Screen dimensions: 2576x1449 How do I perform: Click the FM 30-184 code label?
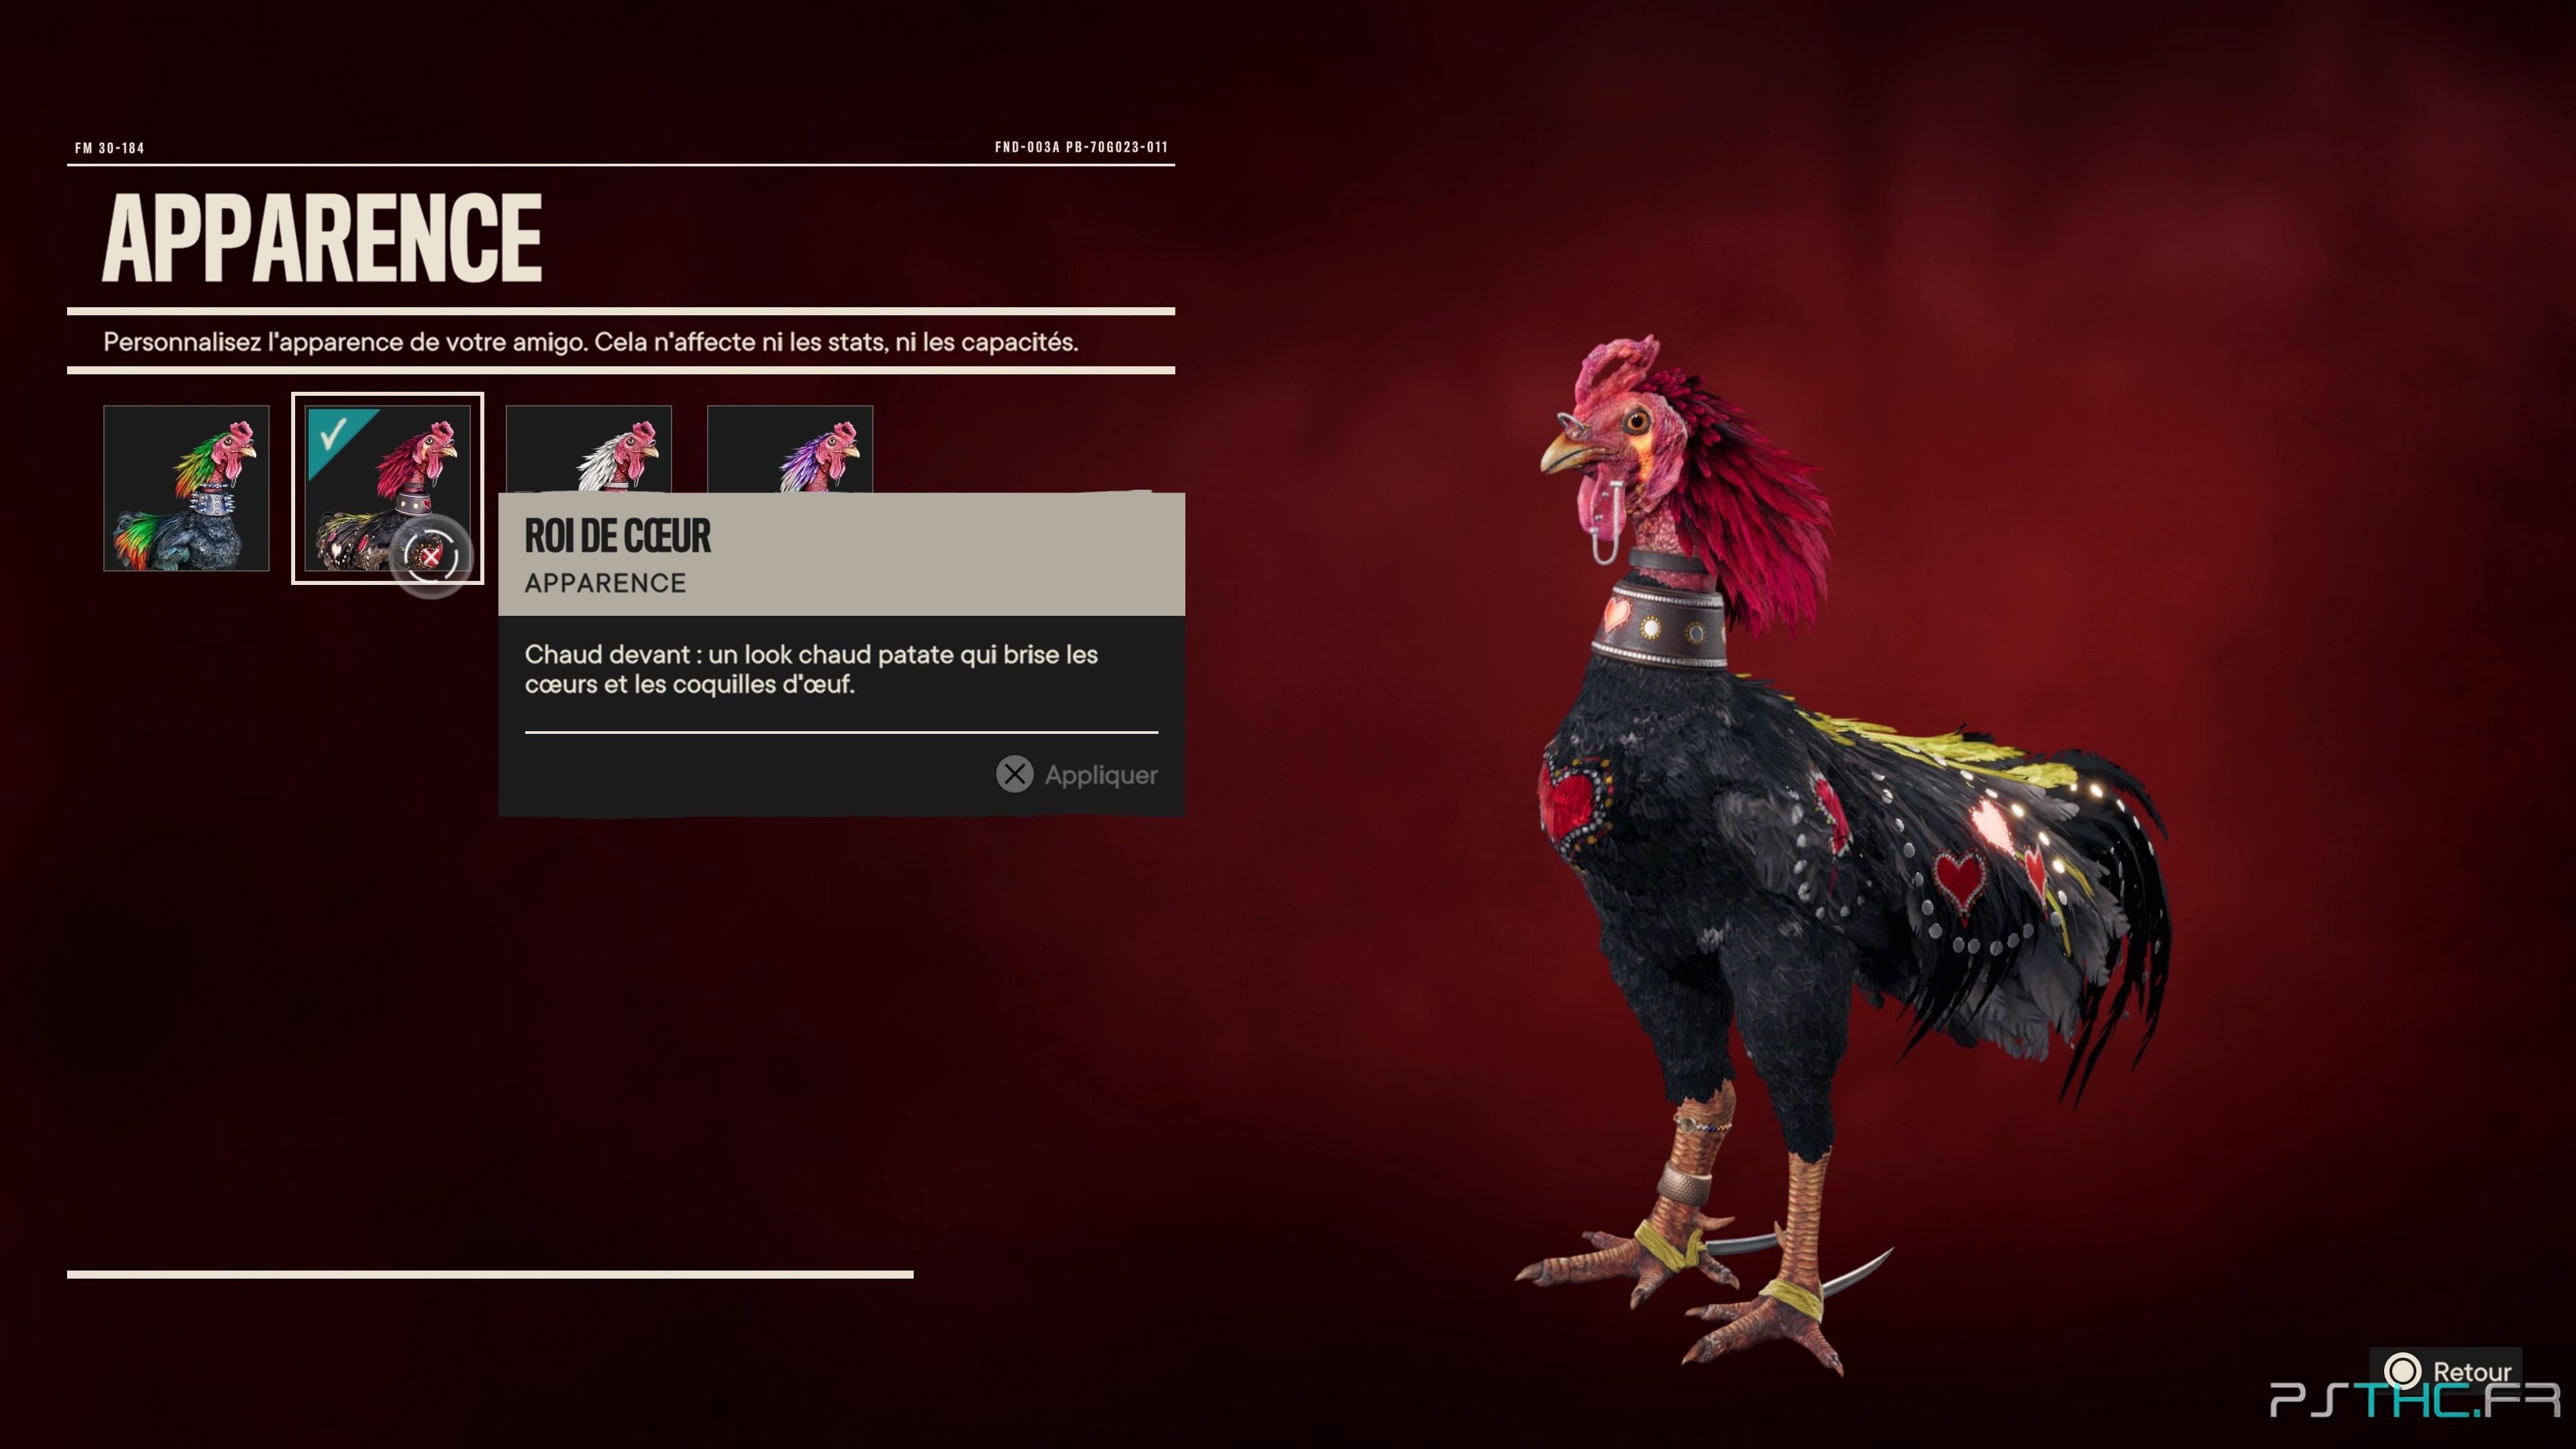[109, 148]
